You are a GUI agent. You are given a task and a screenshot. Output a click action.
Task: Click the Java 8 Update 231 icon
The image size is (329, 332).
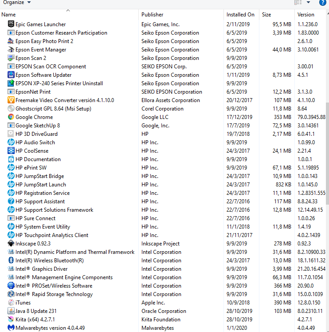point(11,311)
